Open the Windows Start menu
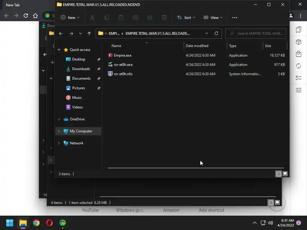Screen dimensions: 307x230 10,223
